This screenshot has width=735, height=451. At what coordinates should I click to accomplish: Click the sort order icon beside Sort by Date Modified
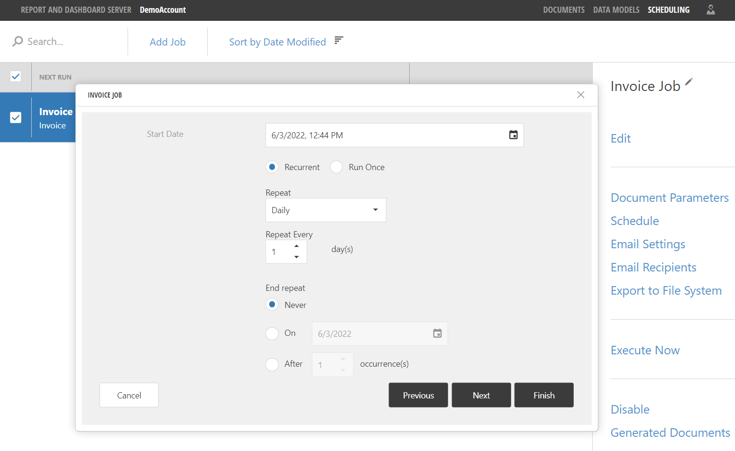[339, 40]
